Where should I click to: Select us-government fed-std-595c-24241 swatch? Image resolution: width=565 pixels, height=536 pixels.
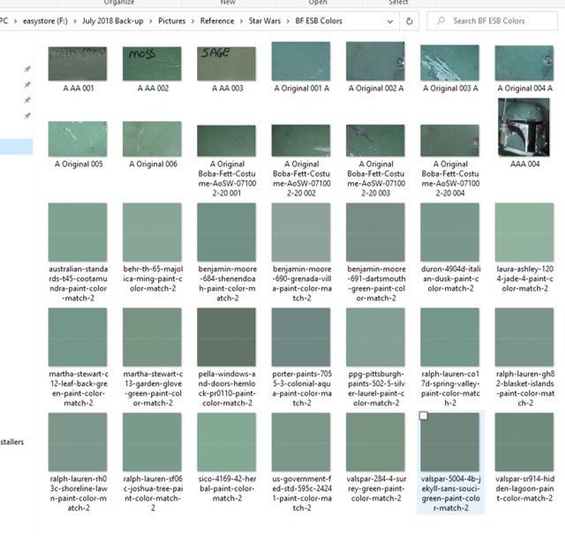click(x=301, y=442)
